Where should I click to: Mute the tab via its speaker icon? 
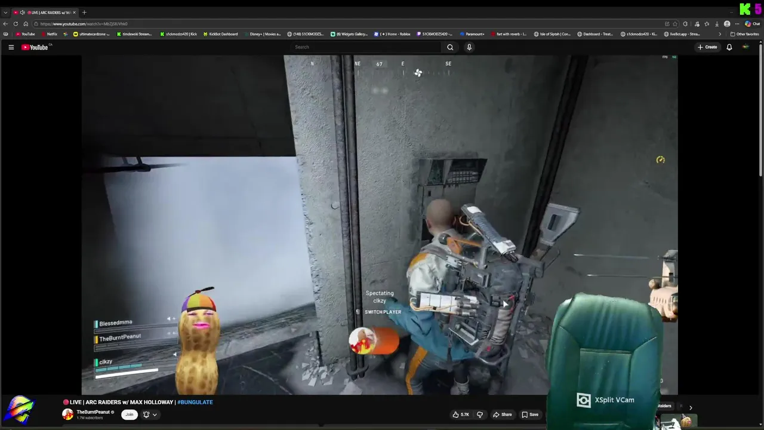22,13
